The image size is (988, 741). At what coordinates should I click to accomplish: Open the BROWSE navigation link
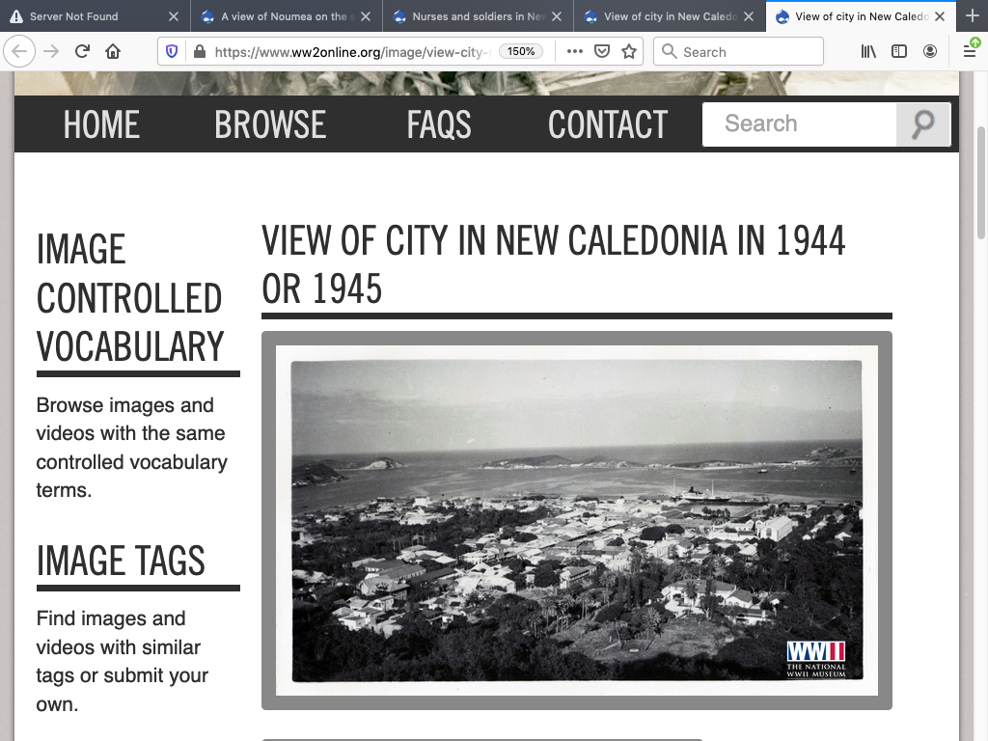(270, 124)
